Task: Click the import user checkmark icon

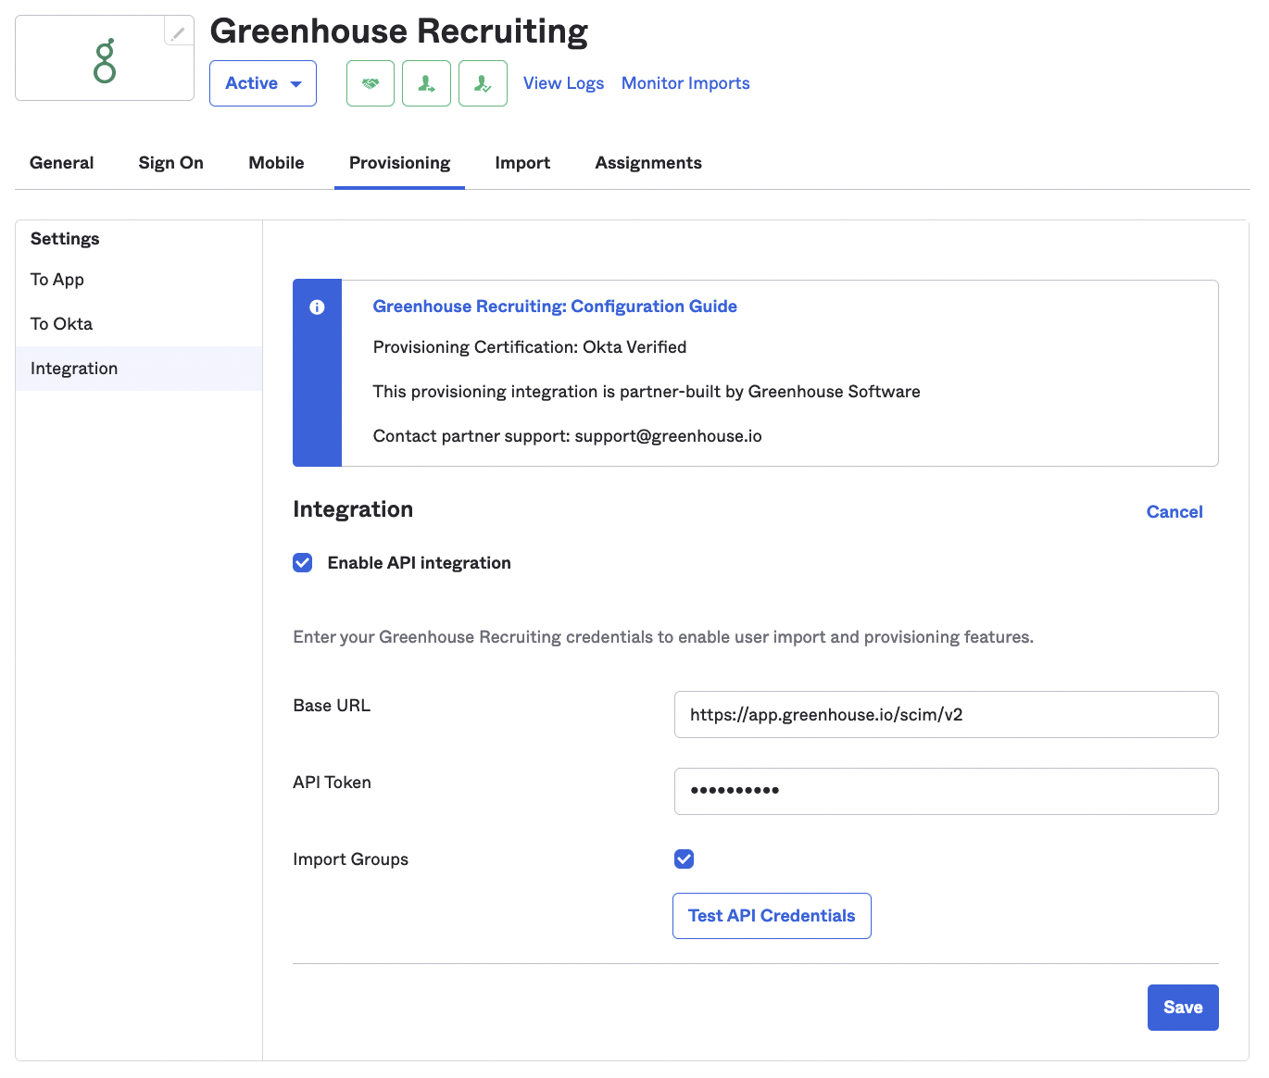Action: point(483,83)
